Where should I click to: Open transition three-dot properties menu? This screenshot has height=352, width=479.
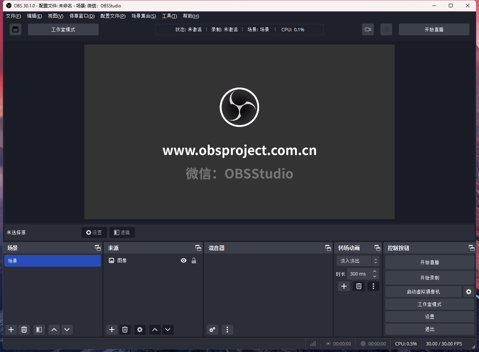tap(373, 286)
